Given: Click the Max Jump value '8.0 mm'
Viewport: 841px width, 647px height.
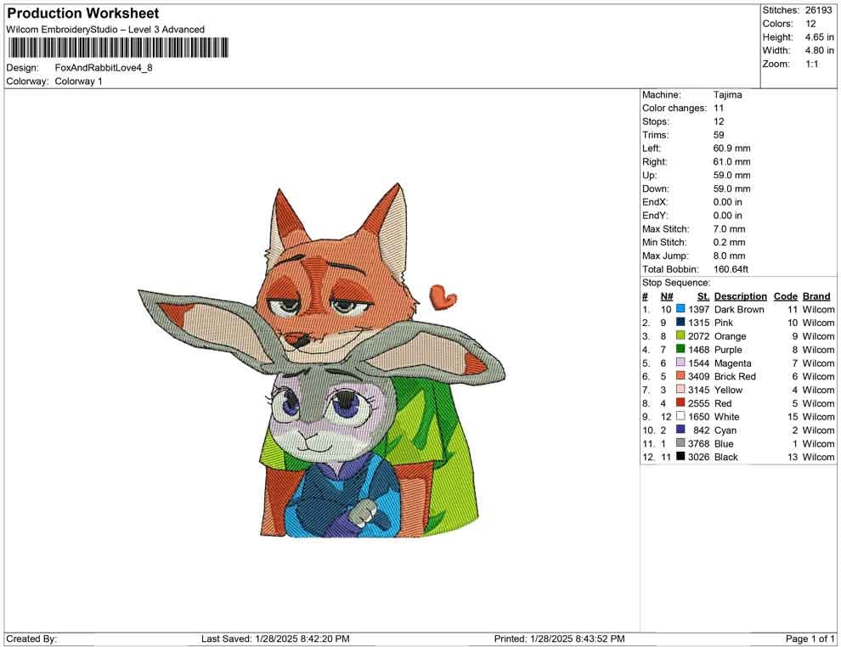Looking at the screenshot, I should (x=729, y=256).
